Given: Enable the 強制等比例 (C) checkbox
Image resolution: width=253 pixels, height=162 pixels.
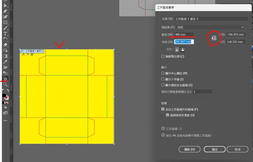Looking at the screenshot, I should (x=163, y=56).
